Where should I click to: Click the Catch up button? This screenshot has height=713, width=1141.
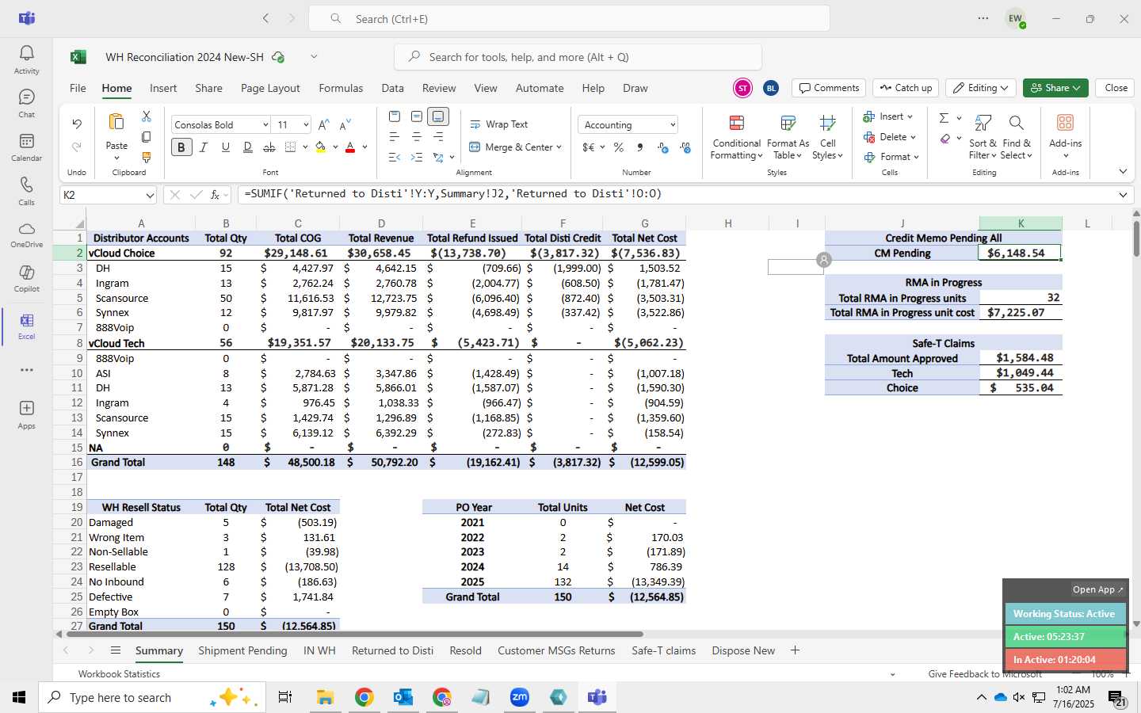point(906,88)
